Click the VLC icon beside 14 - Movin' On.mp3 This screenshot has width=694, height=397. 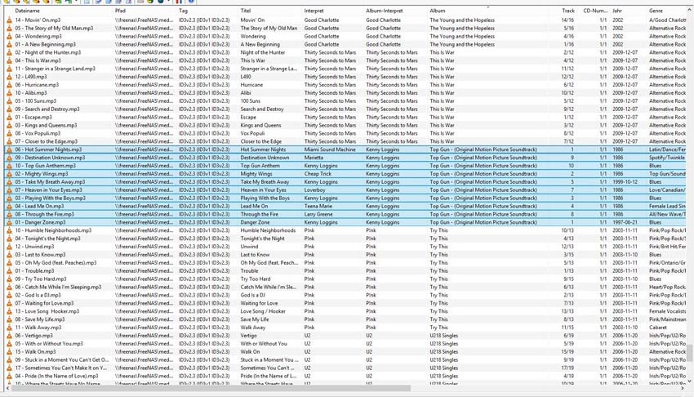click(x=9, y=20)
